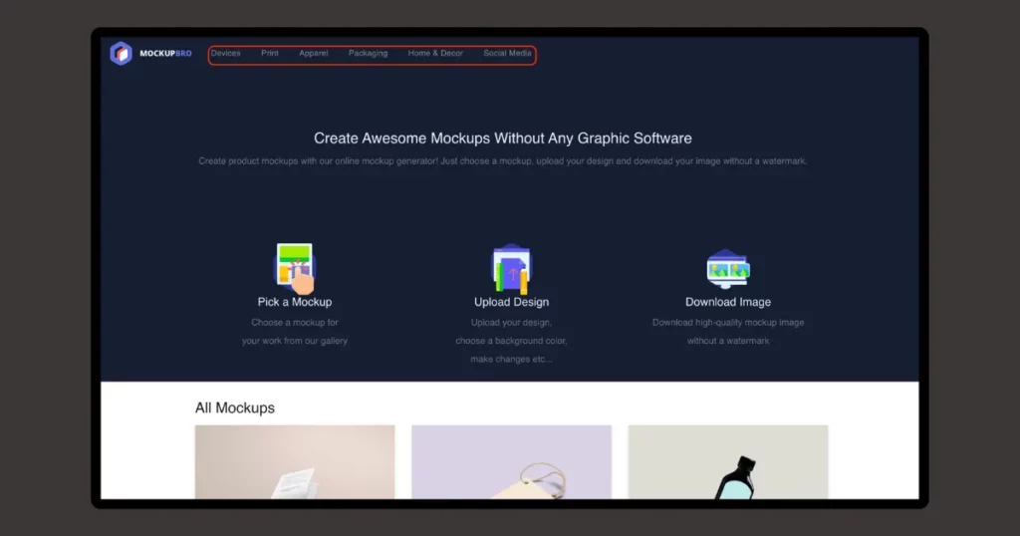This screenshot has width=1020, height=536.
Task: Click the Pick a Mockup hand icon
Action: (294, 266)
